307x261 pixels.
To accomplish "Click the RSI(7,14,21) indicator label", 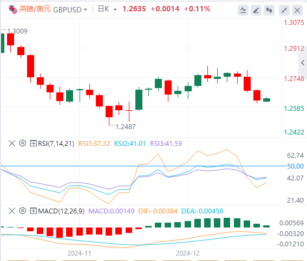I will click(x=56, y=144).
